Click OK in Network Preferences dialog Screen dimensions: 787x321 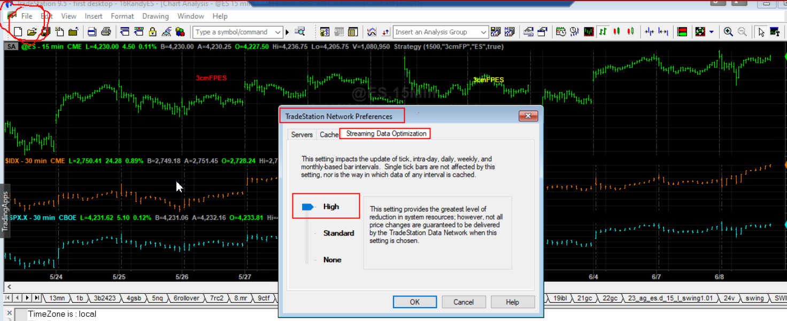click(x=414, y=302)
